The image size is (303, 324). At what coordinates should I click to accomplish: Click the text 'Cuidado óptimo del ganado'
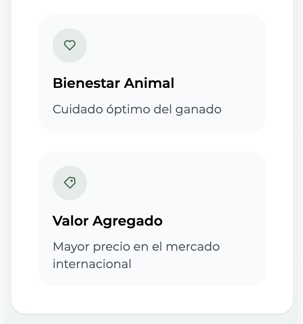pyautogui.click(x=137, y=109)
